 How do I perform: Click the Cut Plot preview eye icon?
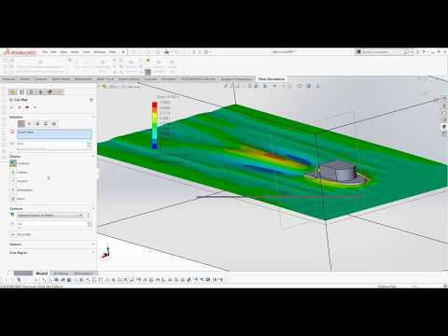[27, 107]
